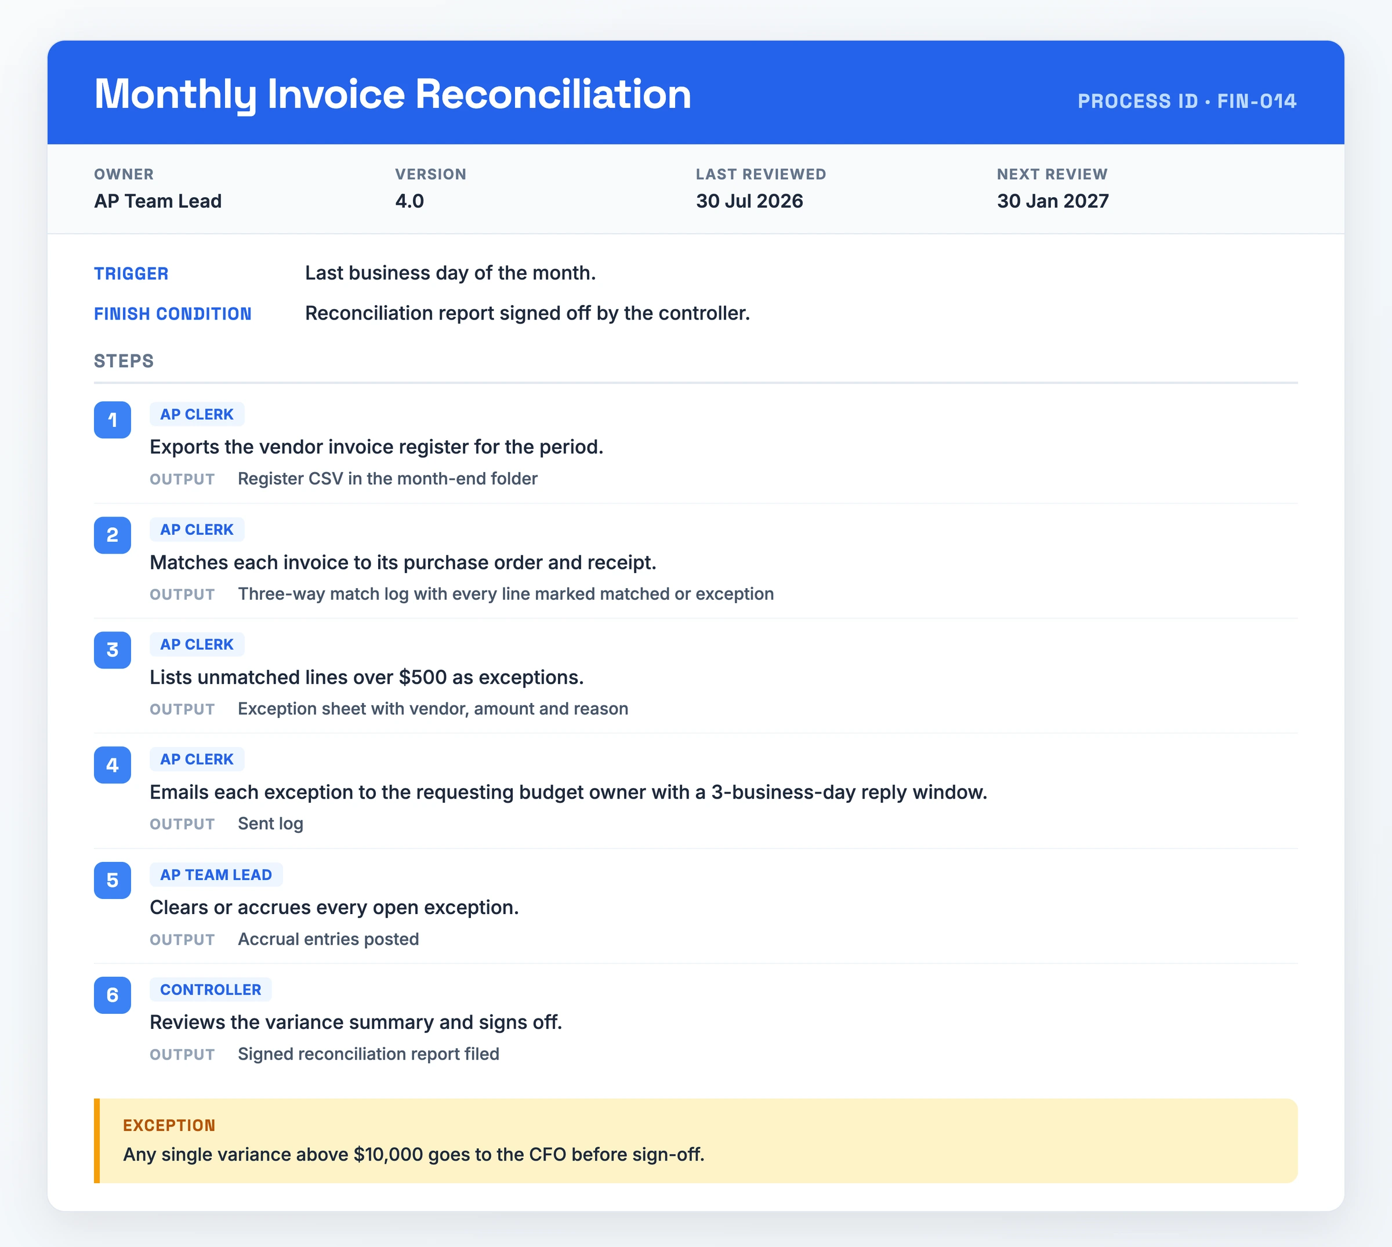Click the owner value 'AP Team Lead'

[158, 201]
